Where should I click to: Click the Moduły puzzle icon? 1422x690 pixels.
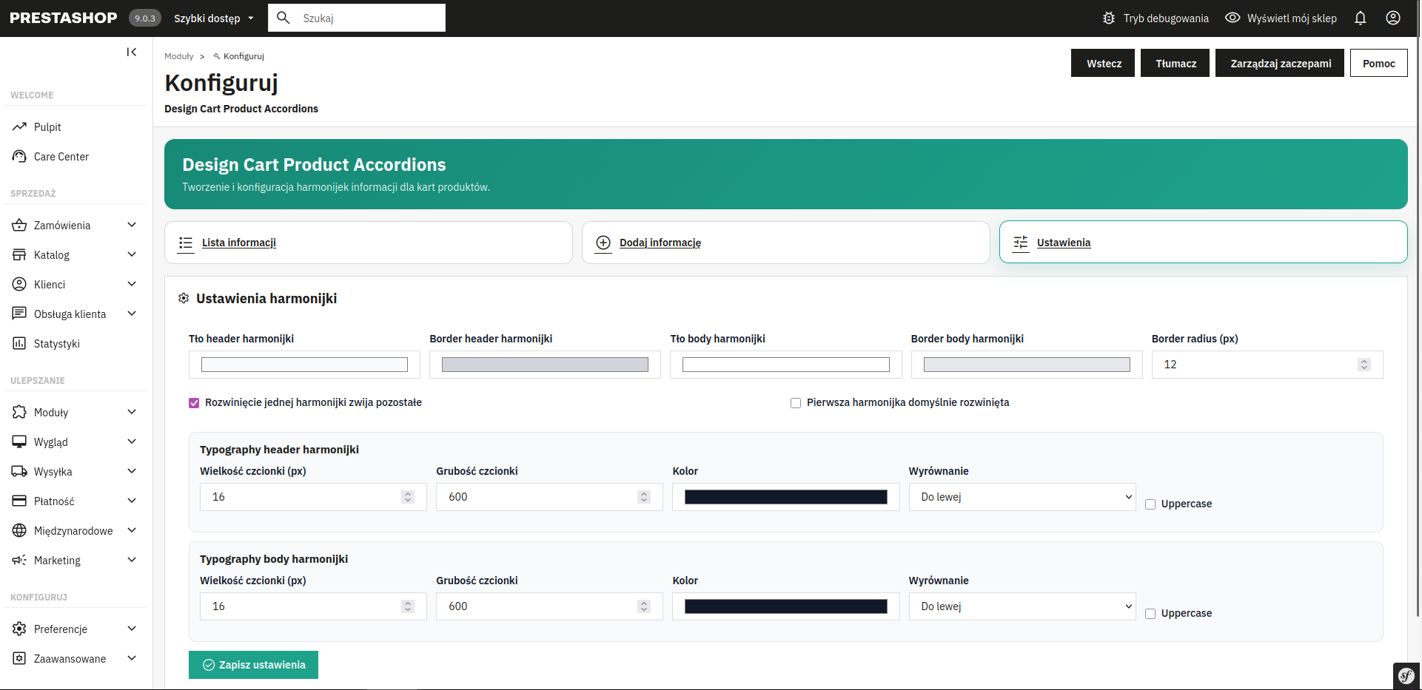tap(19, 412)
